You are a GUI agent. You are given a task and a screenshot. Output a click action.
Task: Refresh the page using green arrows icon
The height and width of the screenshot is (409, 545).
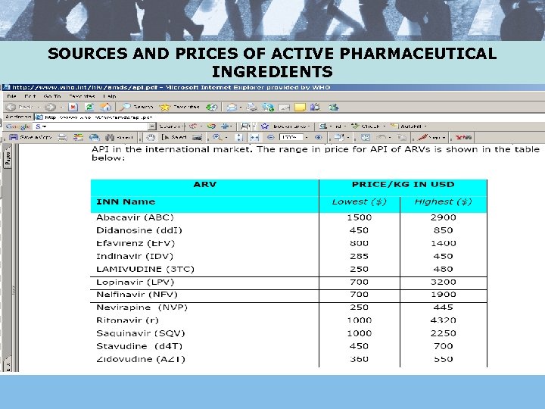click(x=89, y=107)
